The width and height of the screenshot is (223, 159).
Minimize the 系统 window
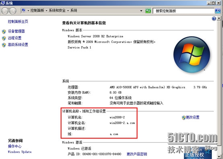click(x=209, y=3)
